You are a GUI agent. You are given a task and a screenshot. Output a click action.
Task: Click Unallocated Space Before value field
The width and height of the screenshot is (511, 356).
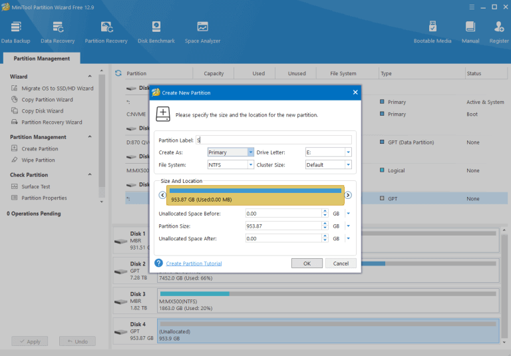click(283, 214)
